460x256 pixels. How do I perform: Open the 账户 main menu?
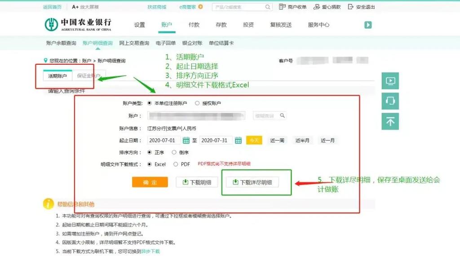(x=167, y=25)
